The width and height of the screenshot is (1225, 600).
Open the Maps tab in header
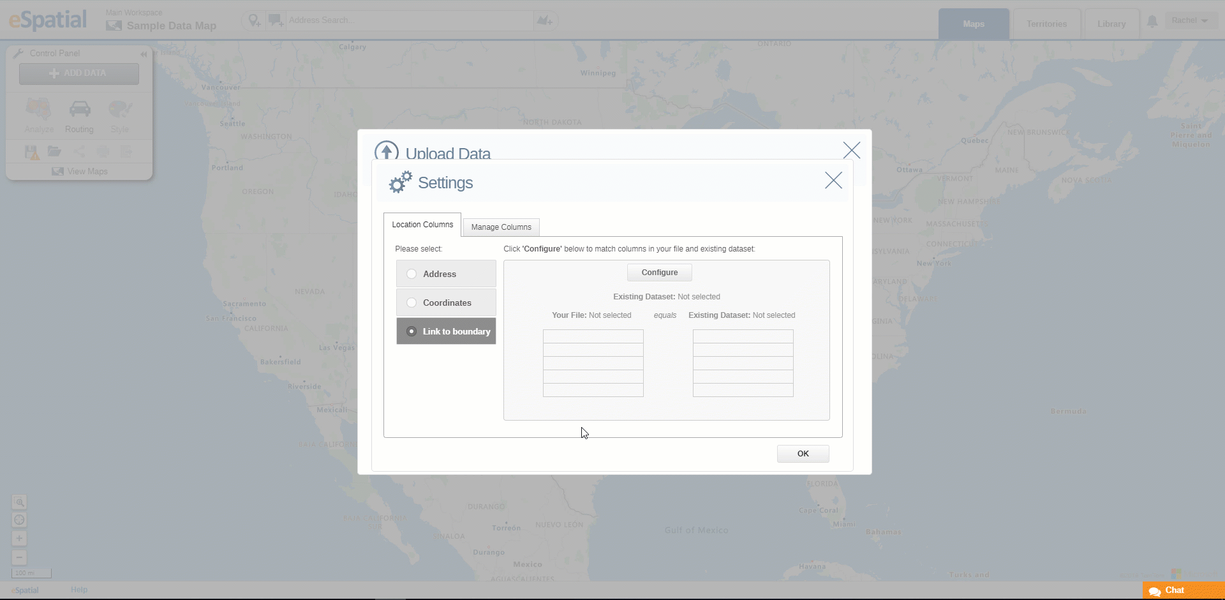(974, 24)
